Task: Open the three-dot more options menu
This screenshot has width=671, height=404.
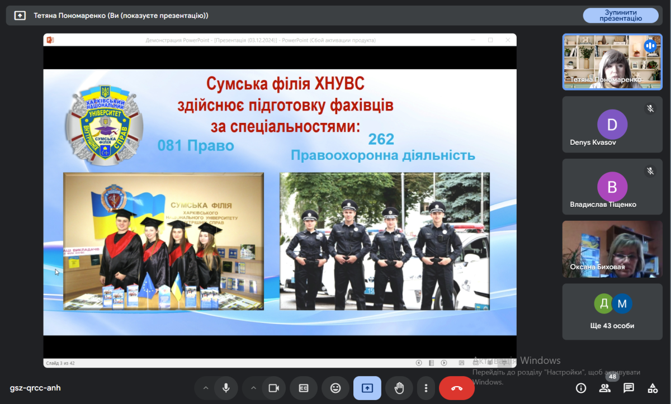Action: tap(426, 388)
